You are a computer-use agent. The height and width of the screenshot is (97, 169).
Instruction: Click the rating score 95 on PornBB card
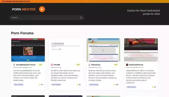point(80,85)
